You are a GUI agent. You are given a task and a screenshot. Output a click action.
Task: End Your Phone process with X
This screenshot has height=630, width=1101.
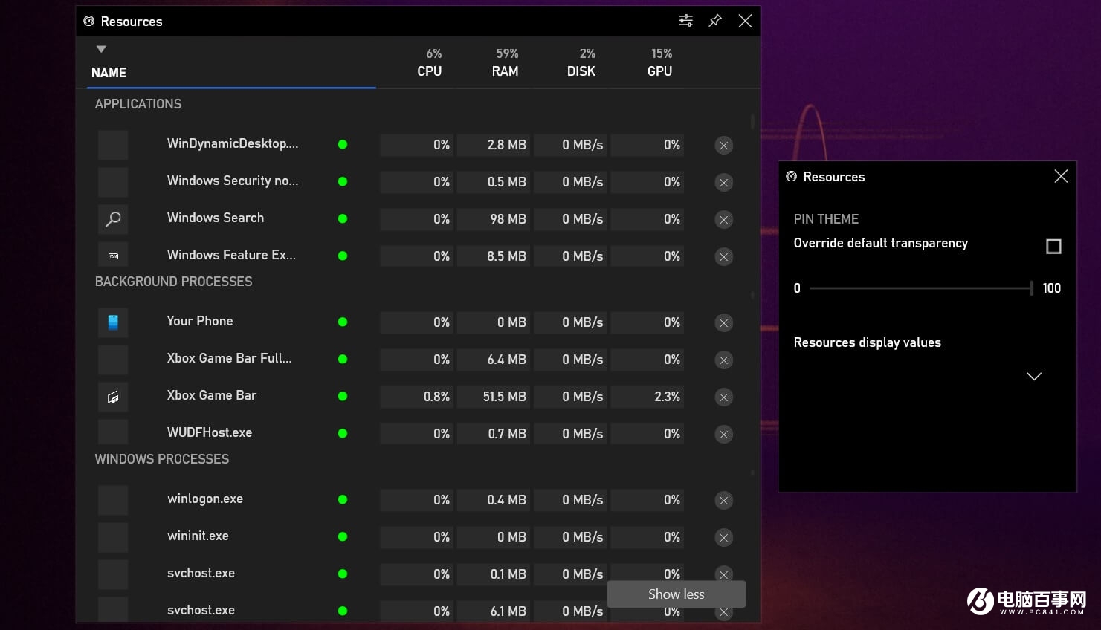[x=723, y=323]
